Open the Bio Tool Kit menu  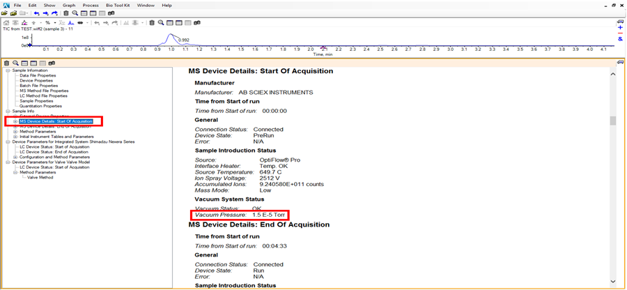(118, 5)
